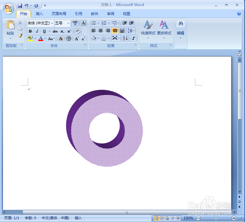Toggle bold formatting
This screenshot has height=222, width=245.
point(30,31)
